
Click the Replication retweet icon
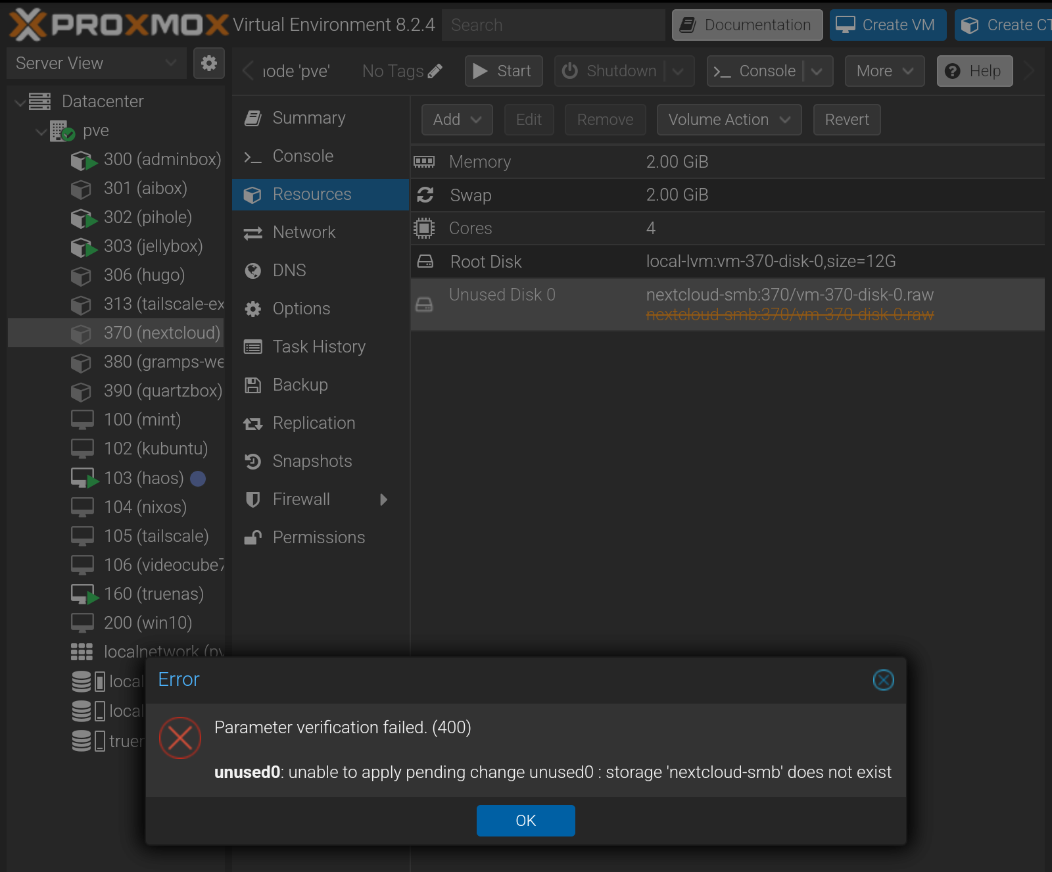(253, 424)
